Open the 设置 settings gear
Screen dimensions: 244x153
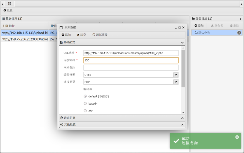(x=8, y=10)
